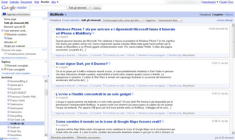
Task: Click Aggiungi un'iscrizione button
Action: click(16, 14)
